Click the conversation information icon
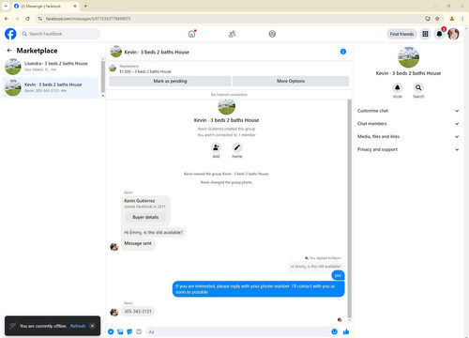 click(343, 52)
